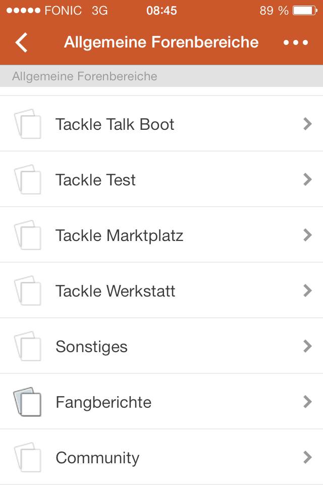
Task: Open the Fangberichte forum section
Action: point(103,402)
